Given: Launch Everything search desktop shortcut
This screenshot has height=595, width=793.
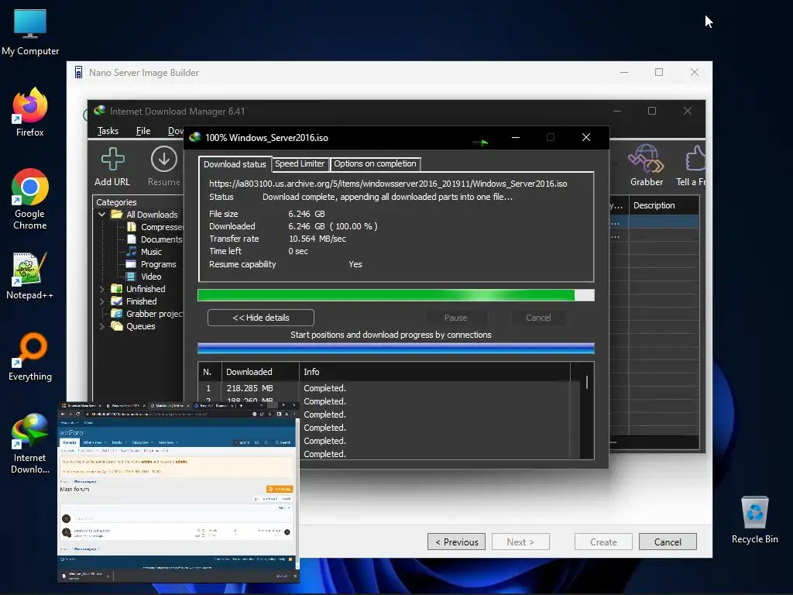Looking at the screenshot, I should tap(30, 357).
